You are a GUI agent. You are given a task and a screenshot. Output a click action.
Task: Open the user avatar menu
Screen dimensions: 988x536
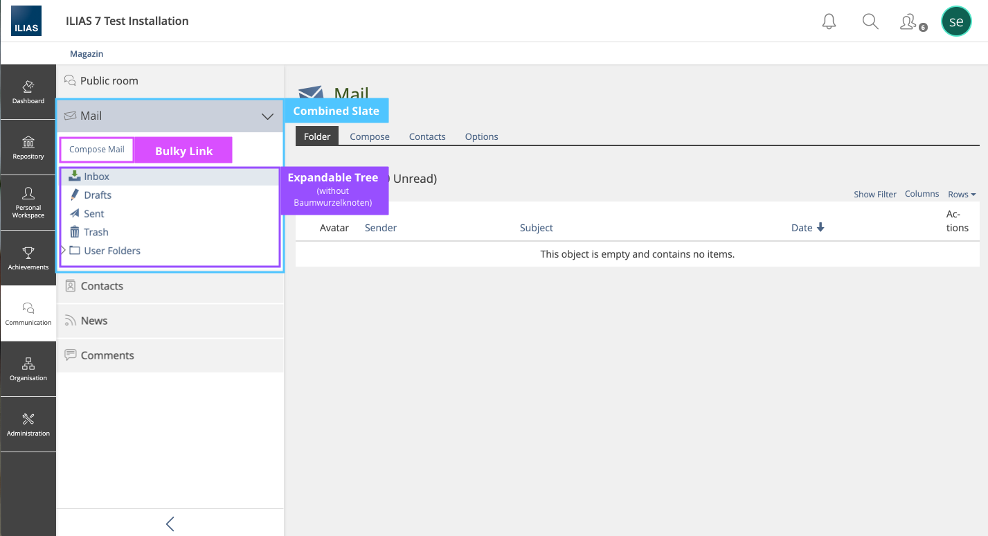(956, 21)
